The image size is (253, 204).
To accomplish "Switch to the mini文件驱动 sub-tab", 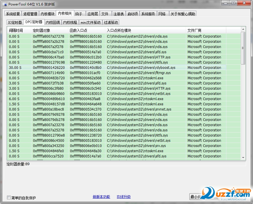I will (91, 23).
